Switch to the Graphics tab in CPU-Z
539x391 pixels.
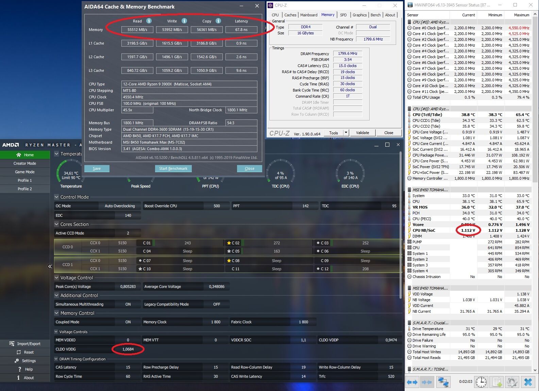(359, 15)
